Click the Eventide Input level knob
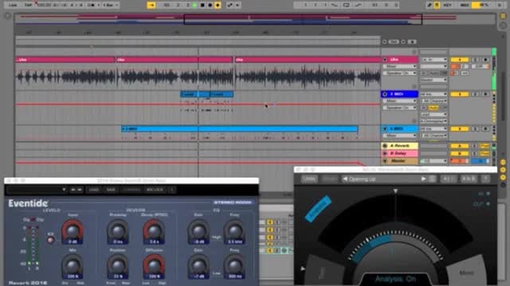This screenshot has width=510, height=286. [x=73, y=231]
